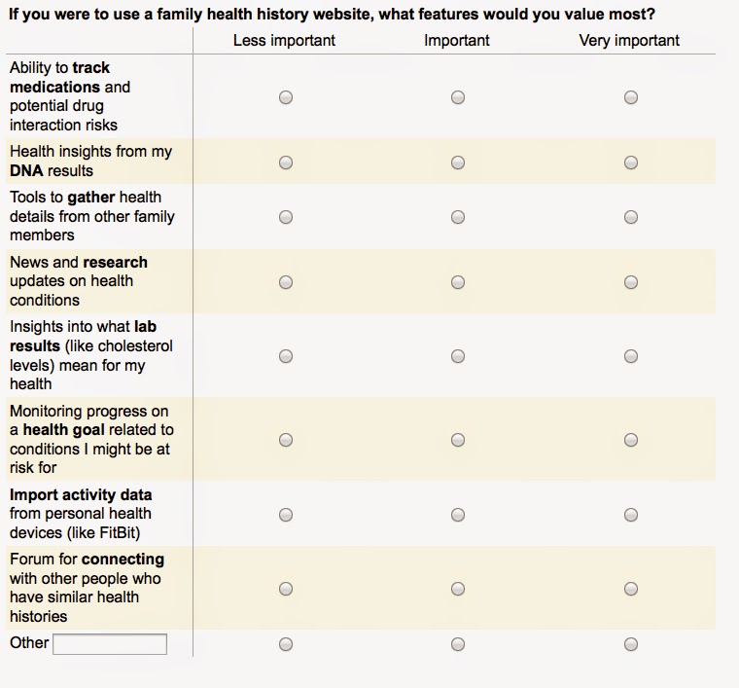Select Less important for health goal monitoring
Viewport: 739px width, 688px height.
[x=286, y=440]
